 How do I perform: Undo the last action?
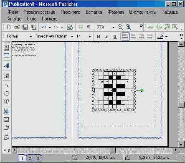point(44,27)
